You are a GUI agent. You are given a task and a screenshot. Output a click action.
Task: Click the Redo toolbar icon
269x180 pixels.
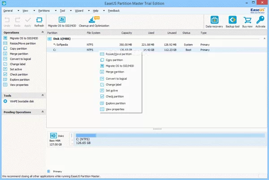[17, 22]
